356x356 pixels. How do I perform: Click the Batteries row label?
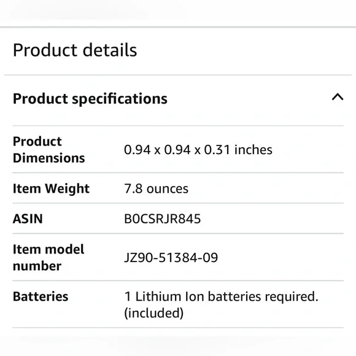point(41,296)
